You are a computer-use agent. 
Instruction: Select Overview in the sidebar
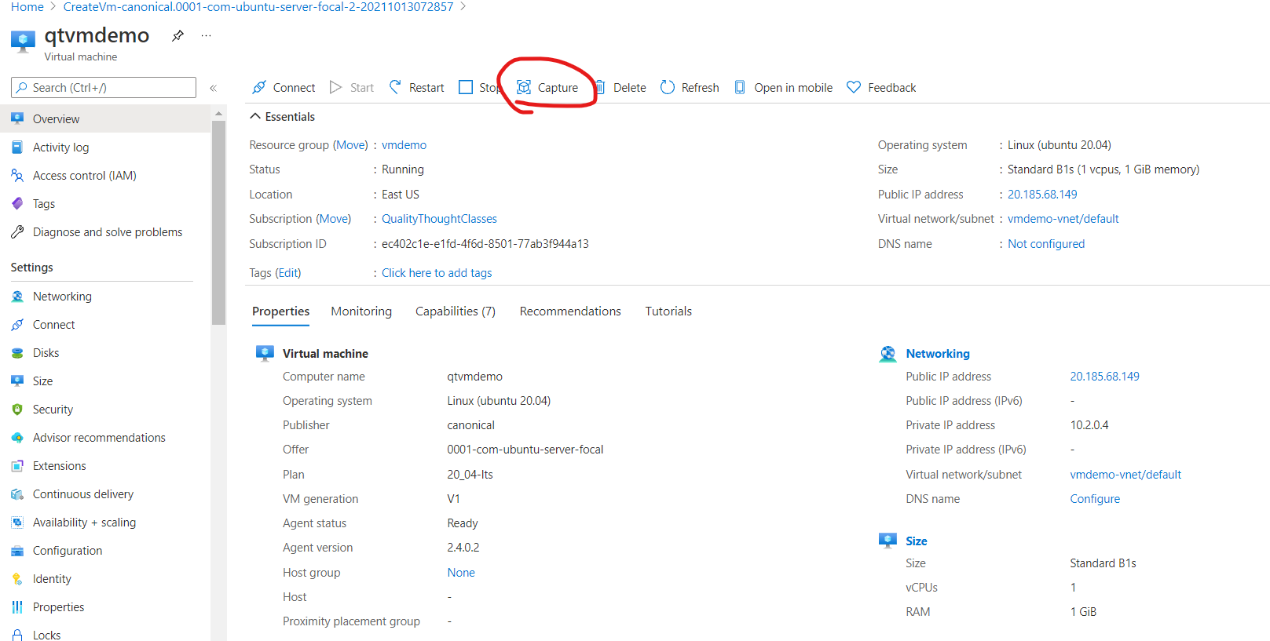104,119
